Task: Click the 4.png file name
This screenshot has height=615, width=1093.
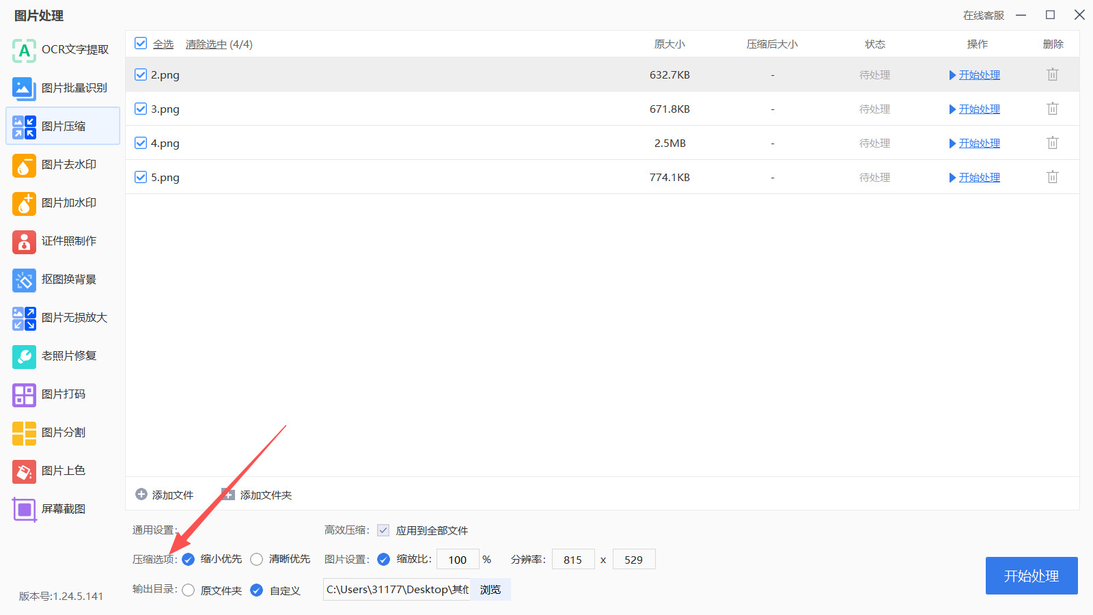Action: (165, 143)
